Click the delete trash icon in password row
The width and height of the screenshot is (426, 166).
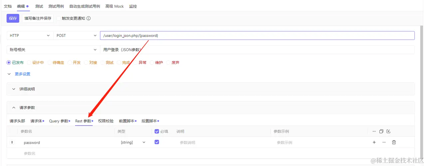[x=394, y=142]
